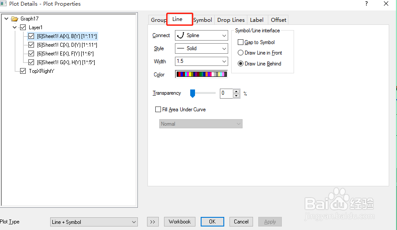Switch to the Offset tab
Image resolution: width=397 pixels, height=230 pixels.
(278, 20)
